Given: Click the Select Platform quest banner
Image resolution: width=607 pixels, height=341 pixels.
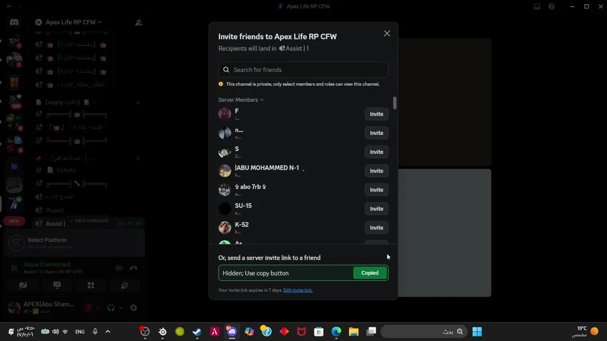Looking at the screenshot, I should [x=74, y=243].
